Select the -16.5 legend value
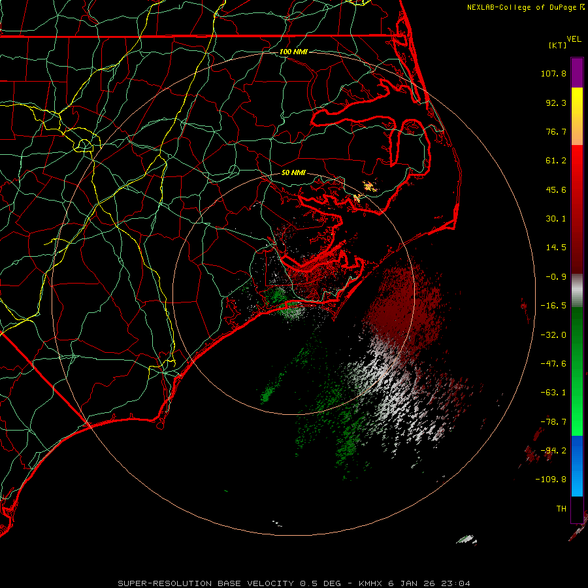This screenshot has height=588, width=588. 553,306
